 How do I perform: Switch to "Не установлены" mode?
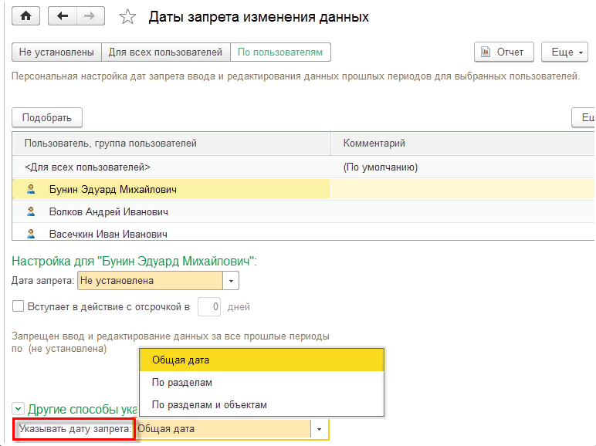[56, 52]
